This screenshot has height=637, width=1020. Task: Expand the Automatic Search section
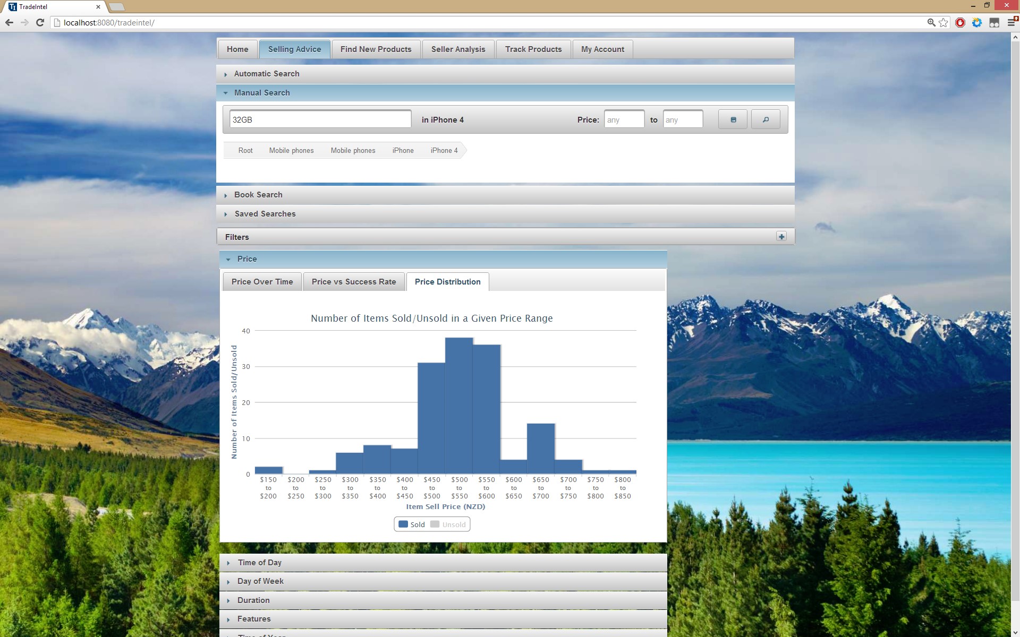tap(266, 74)
